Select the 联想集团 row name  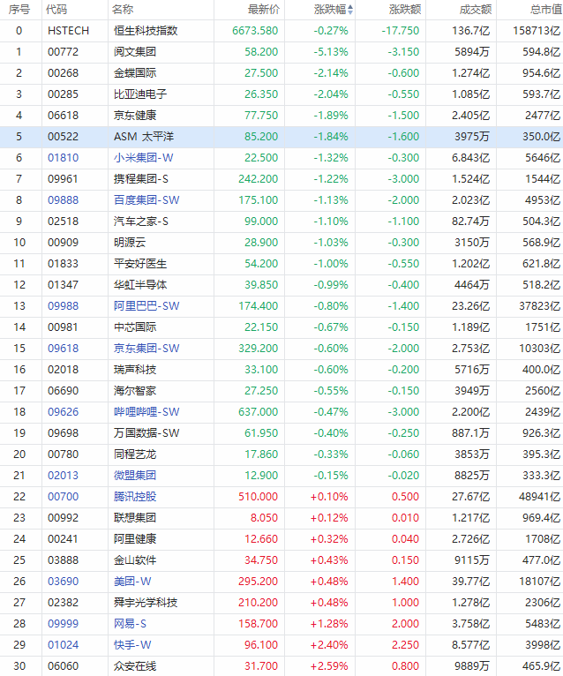(135, 518)
